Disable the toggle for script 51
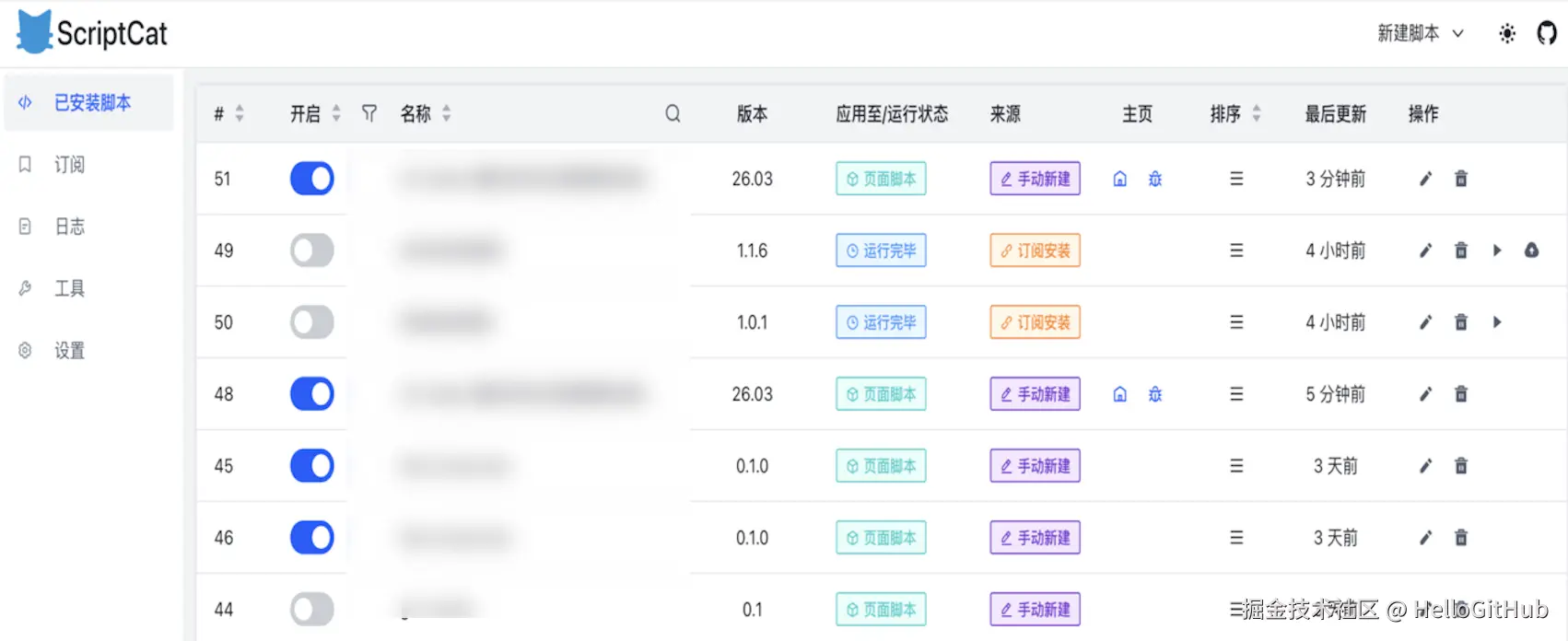 click(312, 179)
